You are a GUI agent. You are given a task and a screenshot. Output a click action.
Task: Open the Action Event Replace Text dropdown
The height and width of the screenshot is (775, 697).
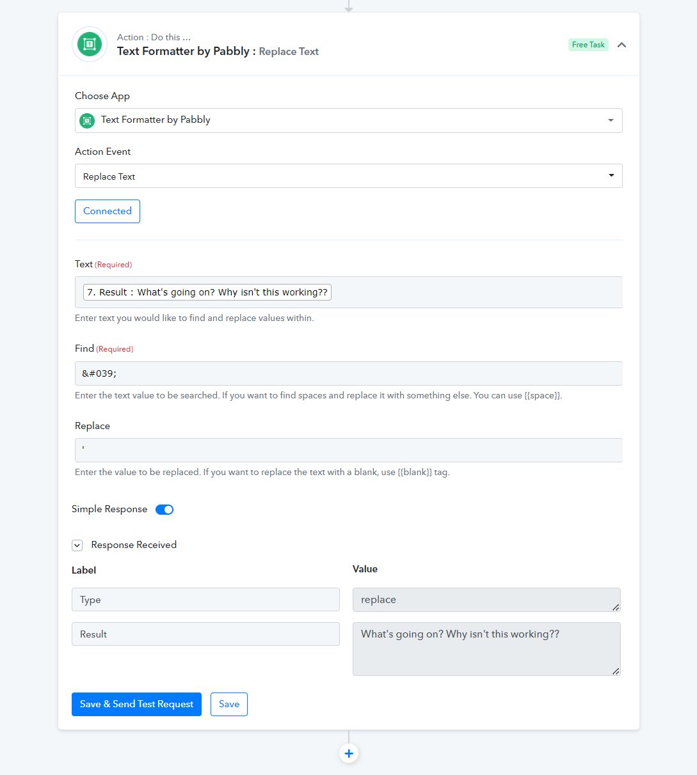tap(349, 176)
